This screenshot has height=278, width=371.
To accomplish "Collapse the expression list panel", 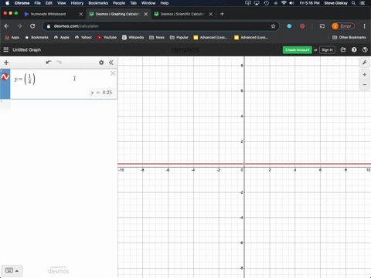I will [111, 63].
